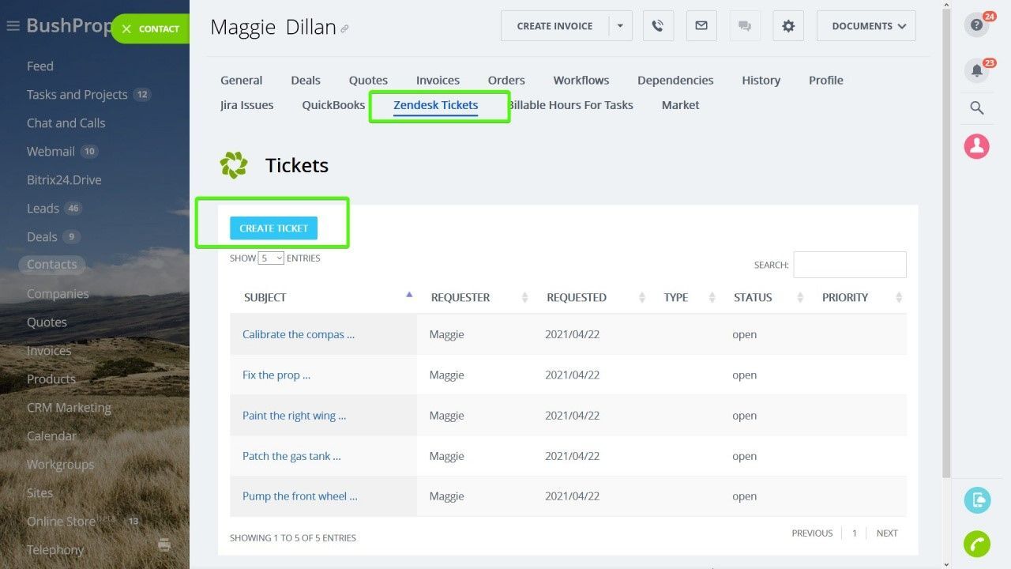1011x569 pixels.
Task: Open the settings gear icon
Action: pyautogui.click(x=788, y=26)
